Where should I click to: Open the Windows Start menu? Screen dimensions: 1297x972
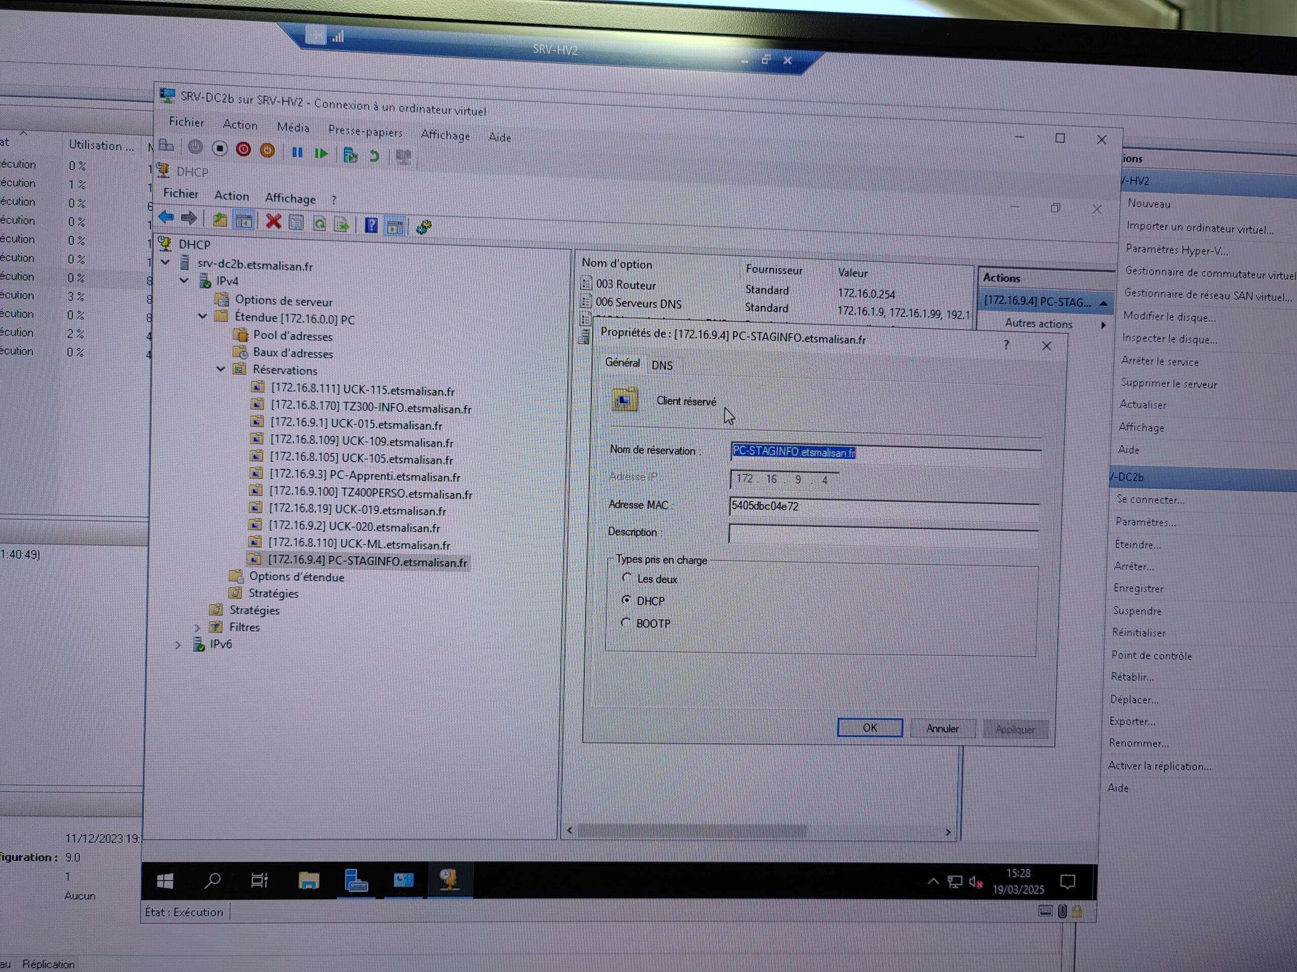click(165, 880)
